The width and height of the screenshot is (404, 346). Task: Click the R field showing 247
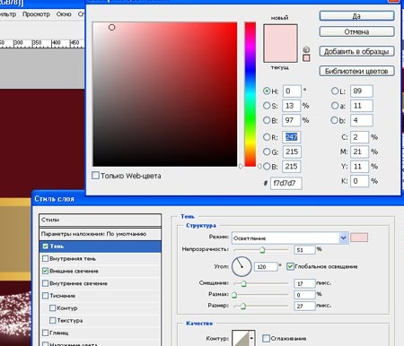[292, 137]
